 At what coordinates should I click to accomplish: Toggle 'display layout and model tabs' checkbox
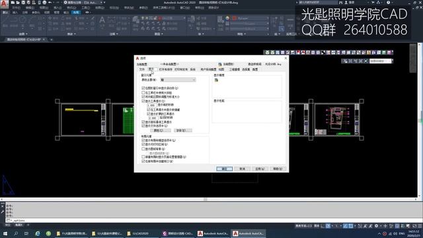click(x=143, y=140)
